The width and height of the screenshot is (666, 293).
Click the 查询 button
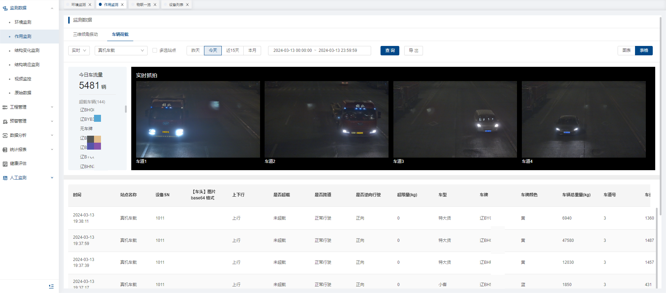390,50
